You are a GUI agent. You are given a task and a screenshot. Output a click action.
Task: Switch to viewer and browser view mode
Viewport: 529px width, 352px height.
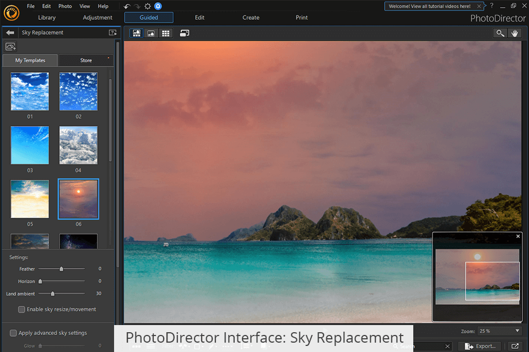pyautogui.click(x=137, y=33)
